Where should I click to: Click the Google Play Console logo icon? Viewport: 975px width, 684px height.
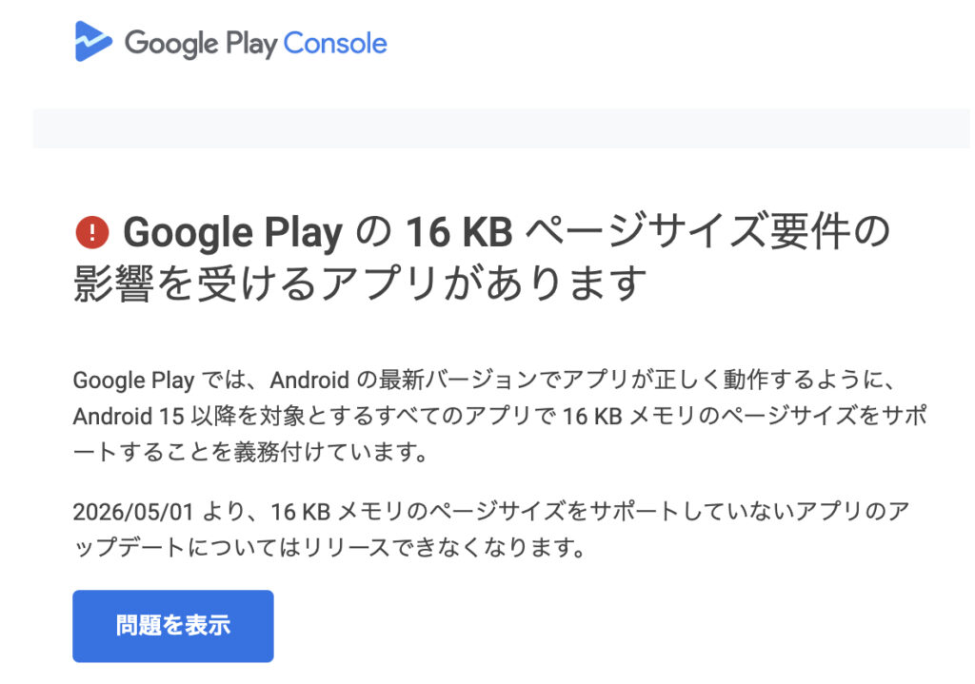(x=93, y=41)
